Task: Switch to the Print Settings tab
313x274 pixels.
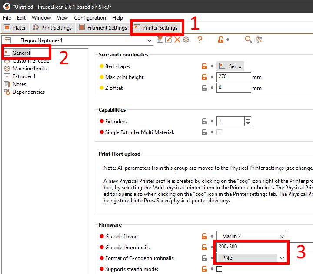Action: click(x=52, y=27)
